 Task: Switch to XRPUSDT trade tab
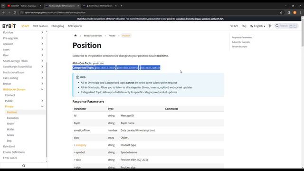100,6
